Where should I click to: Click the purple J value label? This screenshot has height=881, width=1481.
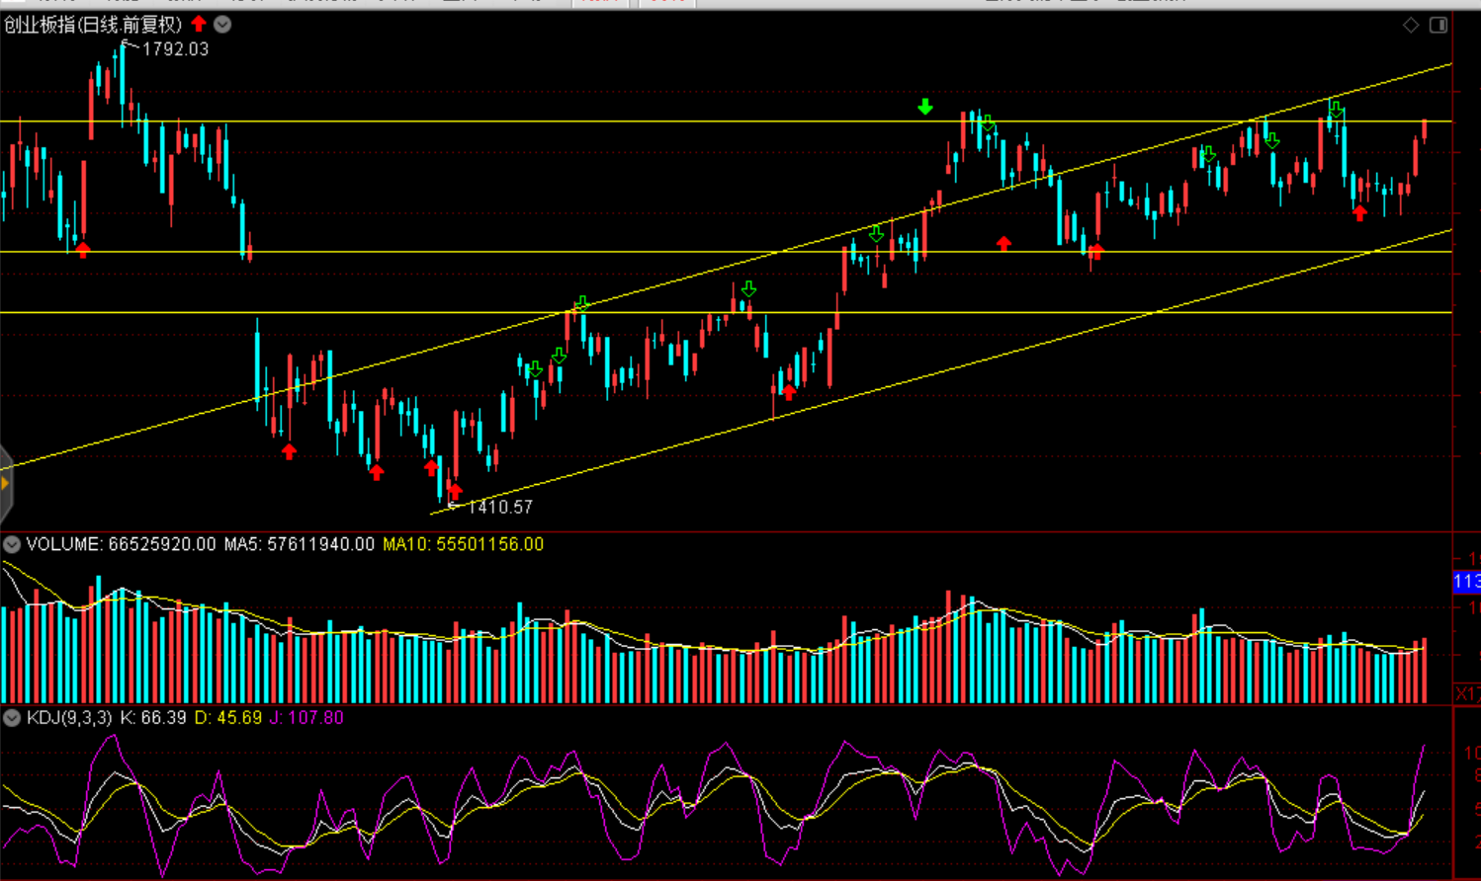point(306,718)
